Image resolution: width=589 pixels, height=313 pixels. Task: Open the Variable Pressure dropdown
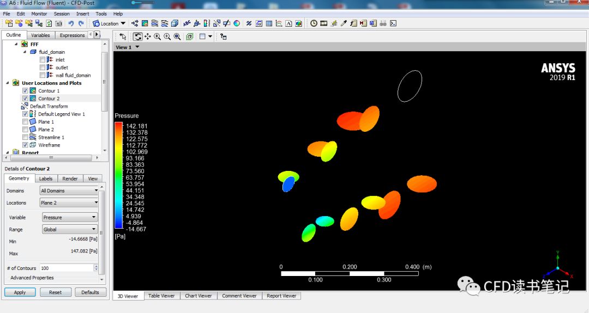[x=70, y=217]
